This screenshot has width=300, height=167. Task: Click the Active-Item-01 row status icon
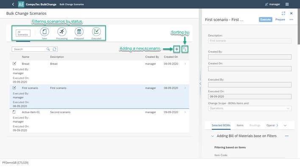pos(14,112)
